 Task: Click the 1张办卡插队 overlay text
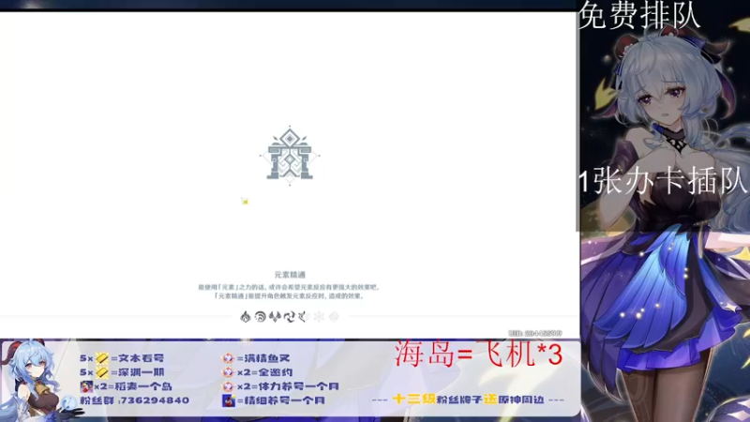(x=663, y=182)
